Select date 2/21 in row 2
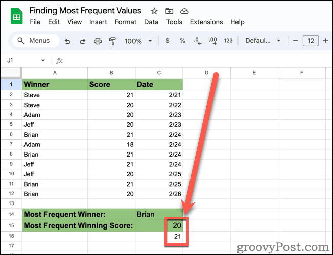Image resolution: width=333 pixels, height=255 pixels. pos(159,95)
